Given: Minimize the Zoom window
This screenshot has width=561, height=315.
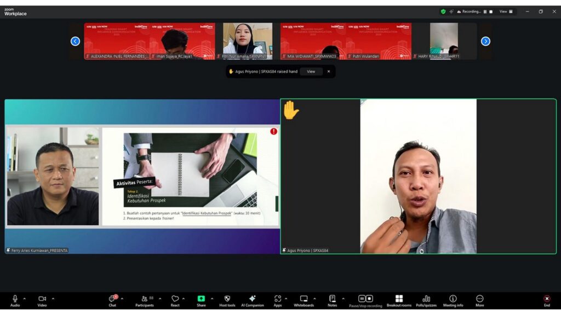Looking at the screenshot, I should point(528,11).
